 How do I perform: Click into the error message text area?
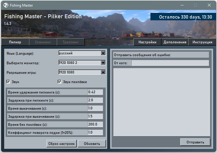(162, 102)
